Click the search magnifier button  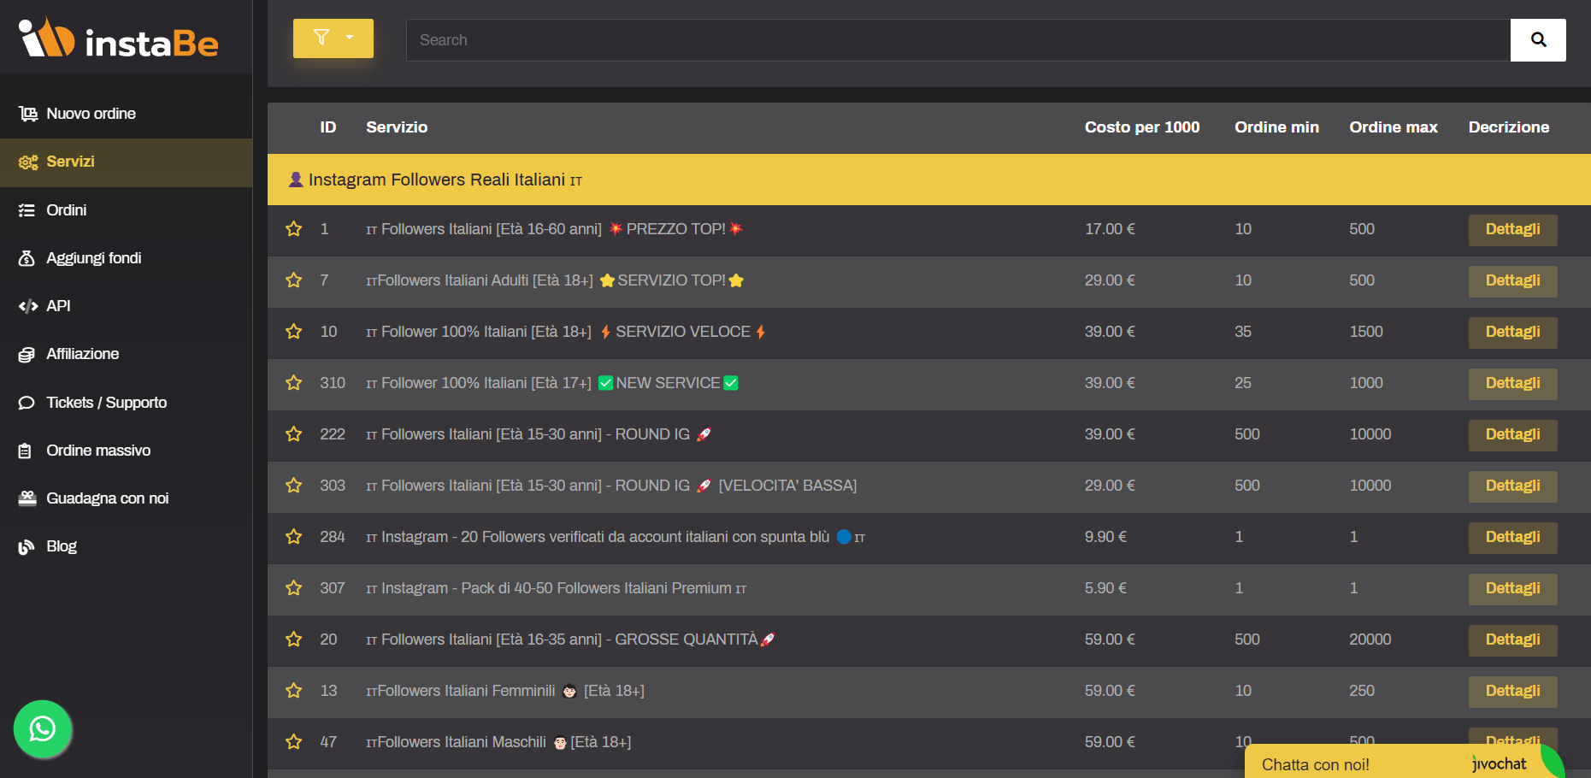1537,40
